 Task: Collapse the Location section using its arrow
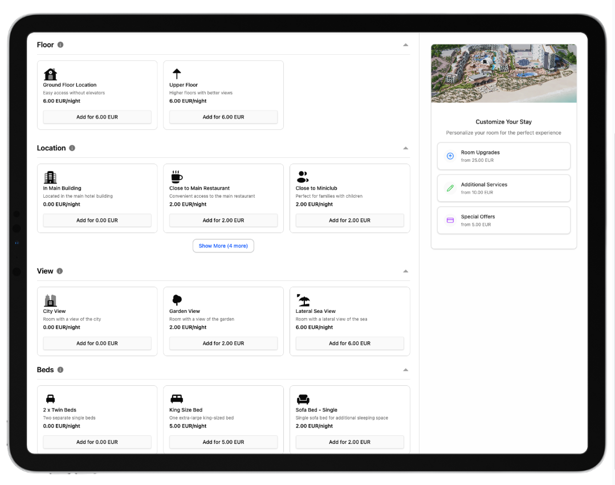coord(405,148)
